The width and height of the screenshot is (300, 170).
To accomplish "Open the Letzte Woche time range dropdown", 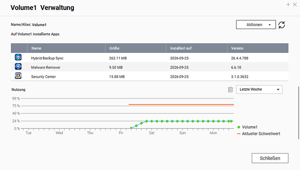I will tap(259, 89).
